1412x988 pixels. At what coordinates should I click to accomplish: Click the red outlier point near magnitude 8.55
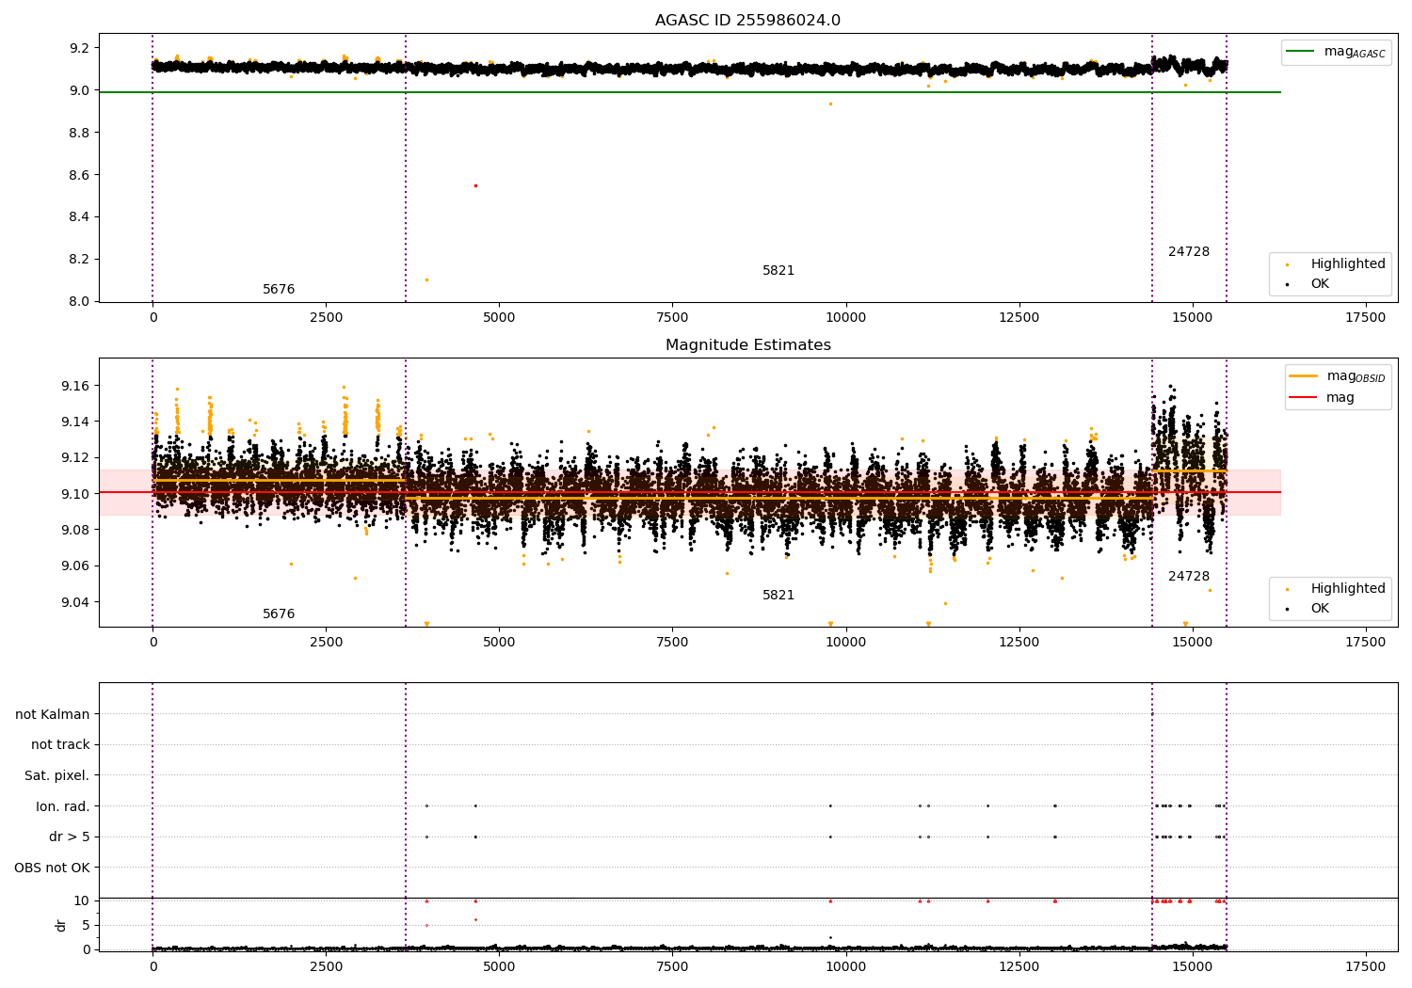click(475, 185)
